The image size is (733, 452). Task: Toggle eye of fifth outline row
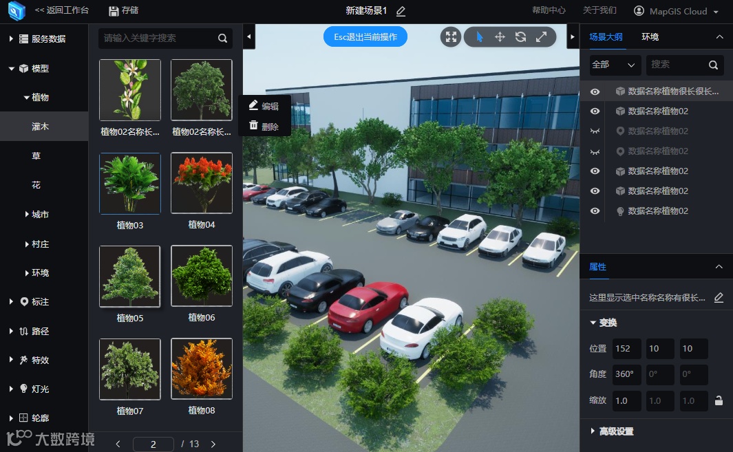click(595, 171)
